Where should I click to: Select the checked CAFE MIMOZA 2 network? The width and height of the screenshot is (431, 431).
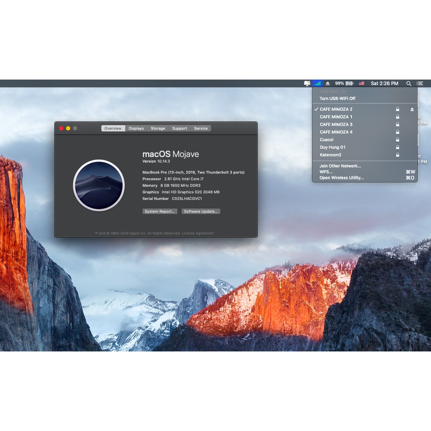click(336, 109)
